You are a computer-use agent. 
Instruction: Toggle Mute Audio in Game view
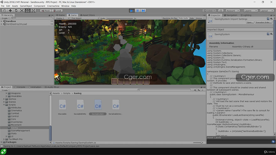point(183,18)
